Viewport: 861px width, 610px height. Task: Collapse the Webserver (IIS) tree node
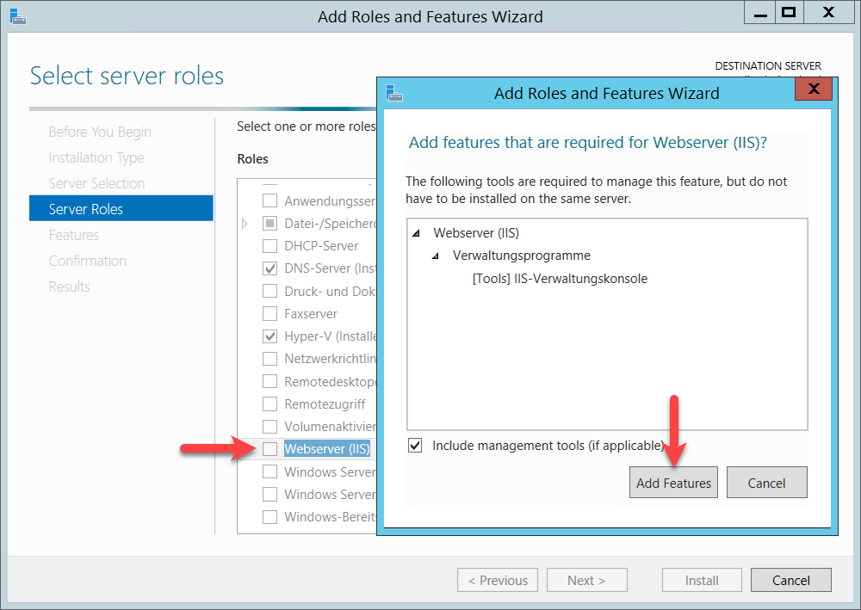(417, 233)
